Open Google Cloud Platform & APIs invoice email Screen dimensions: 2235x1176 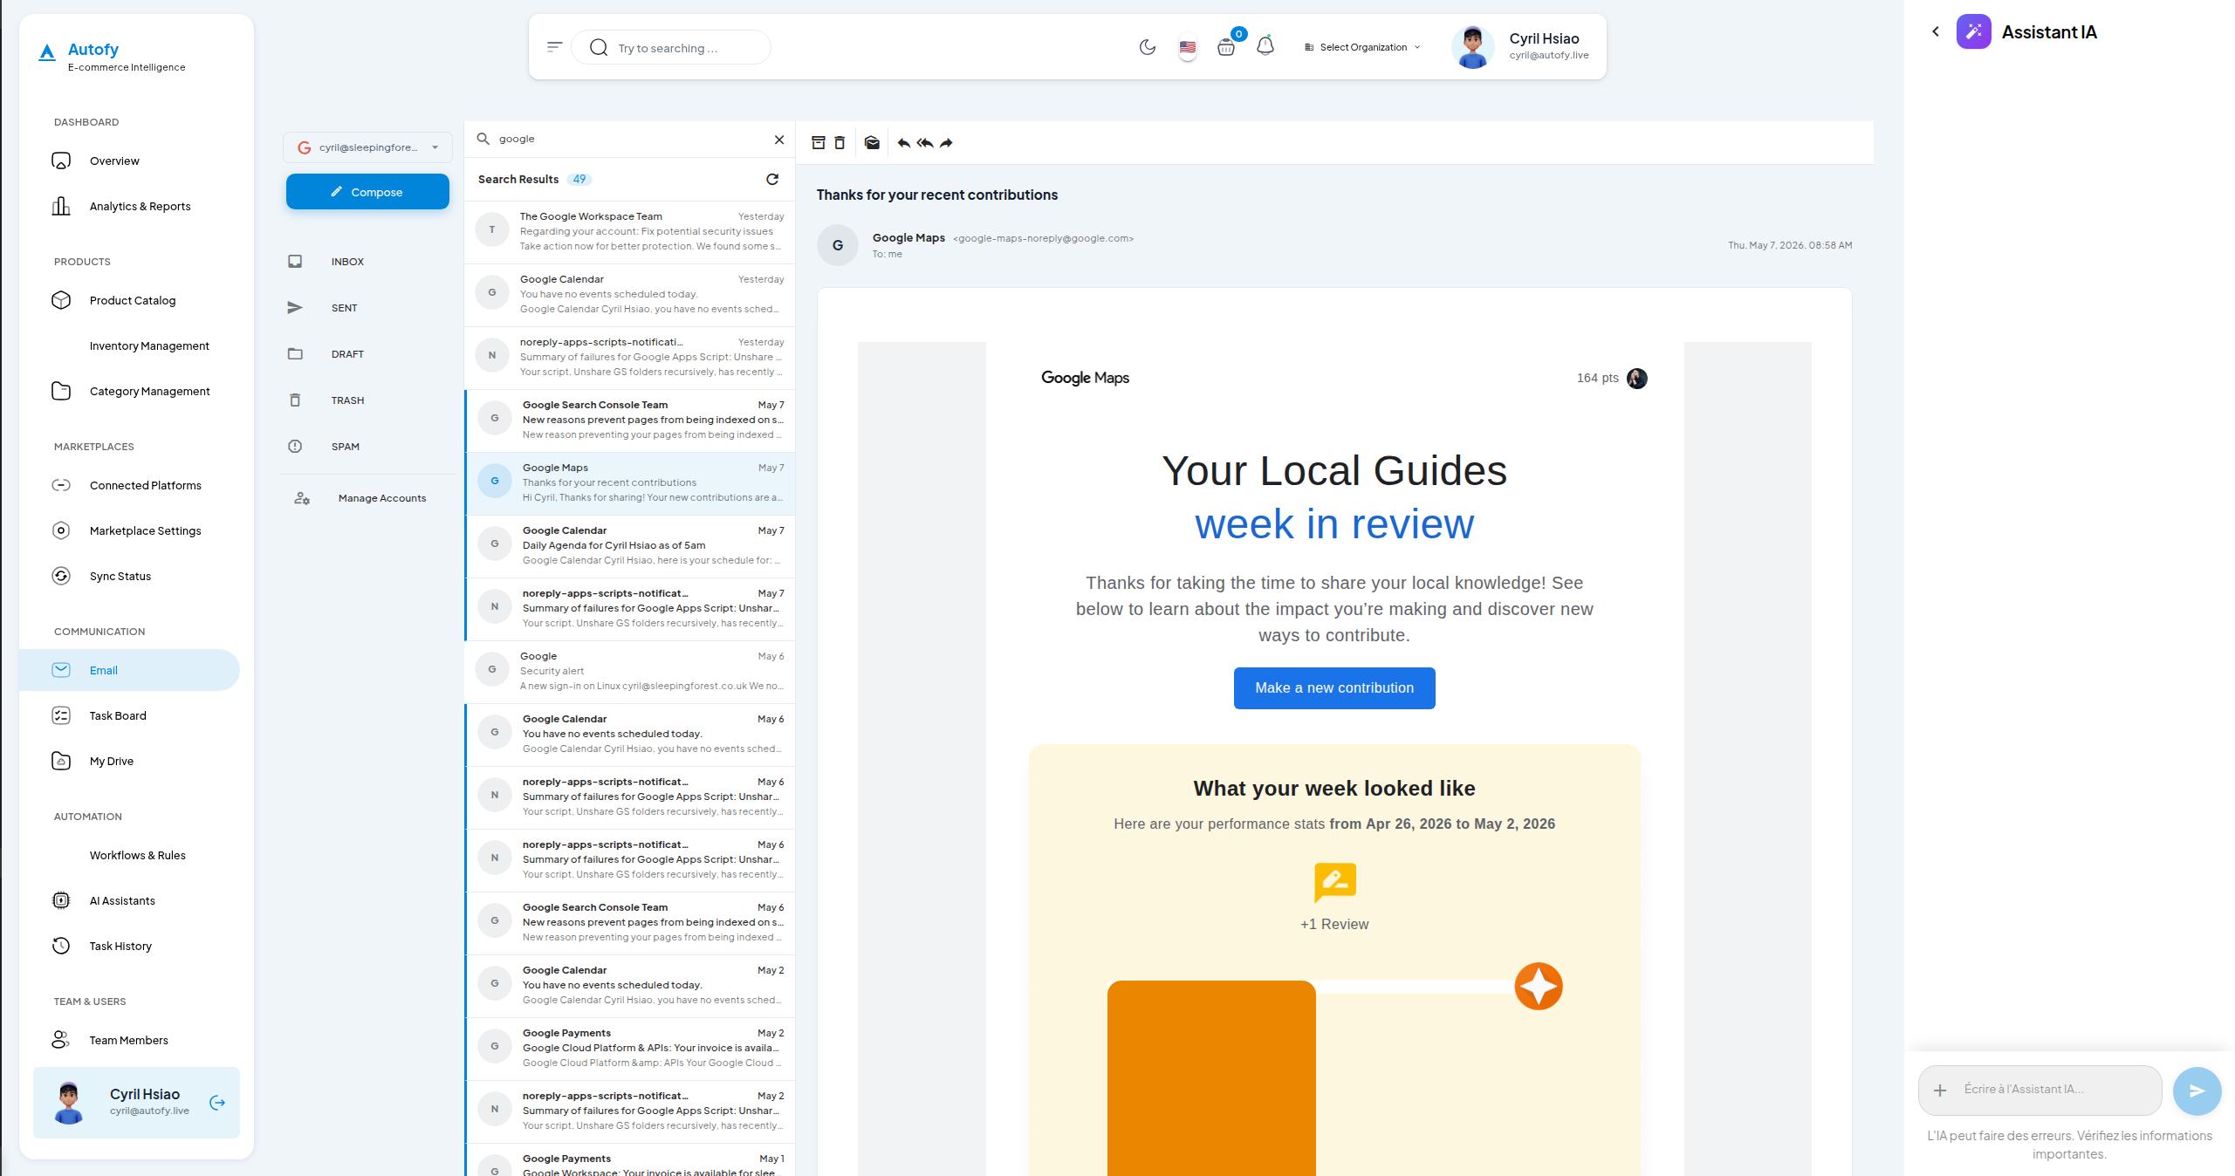630,1049
